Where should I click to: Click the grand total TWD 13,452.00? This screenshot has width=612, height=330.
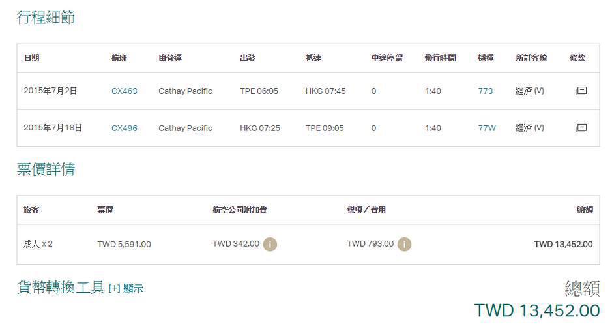coord(537,311)
